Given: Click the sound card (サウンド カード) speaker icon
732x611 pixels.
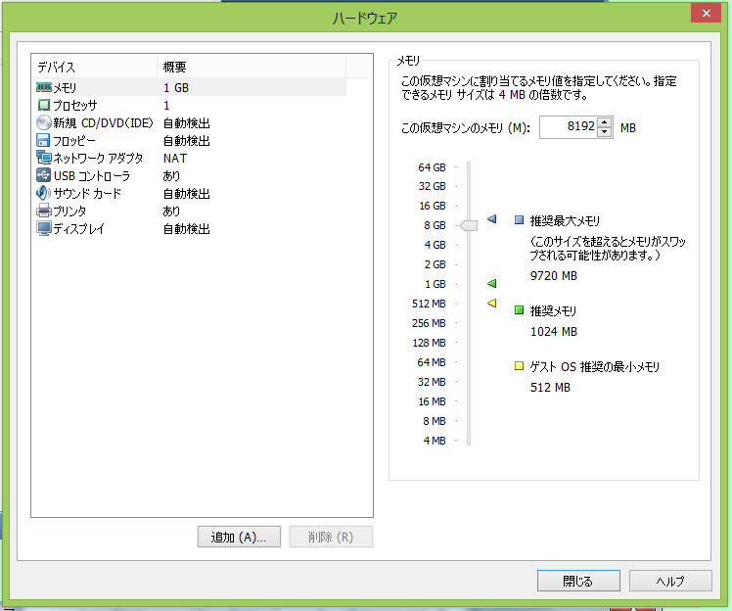Looking at the screenshot, I should pos(43,193).
